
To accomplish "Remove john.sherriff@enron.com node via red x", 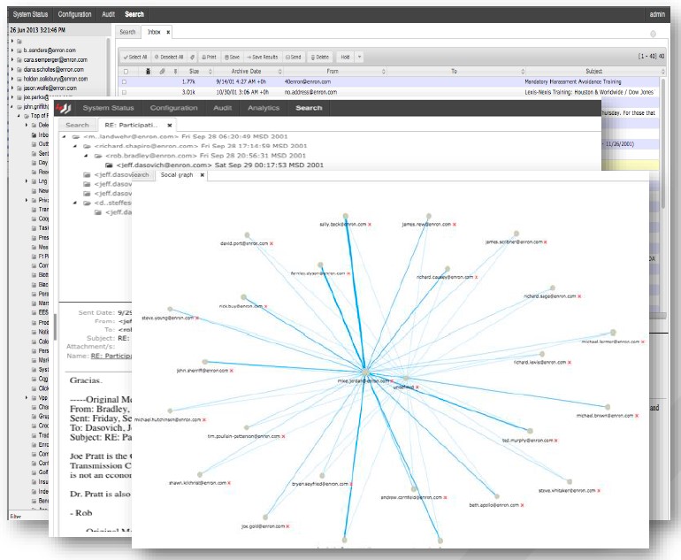I will (232, 371).
